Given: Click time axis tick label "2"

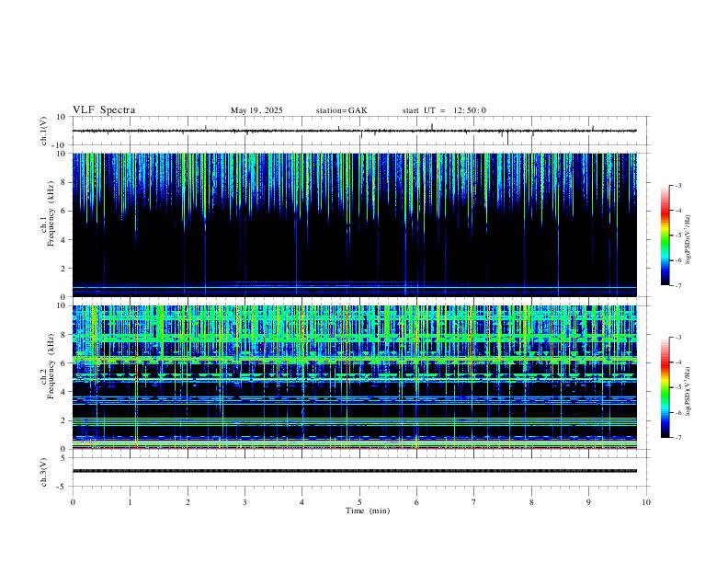Looking at the screenshot, I should [188, 502].
